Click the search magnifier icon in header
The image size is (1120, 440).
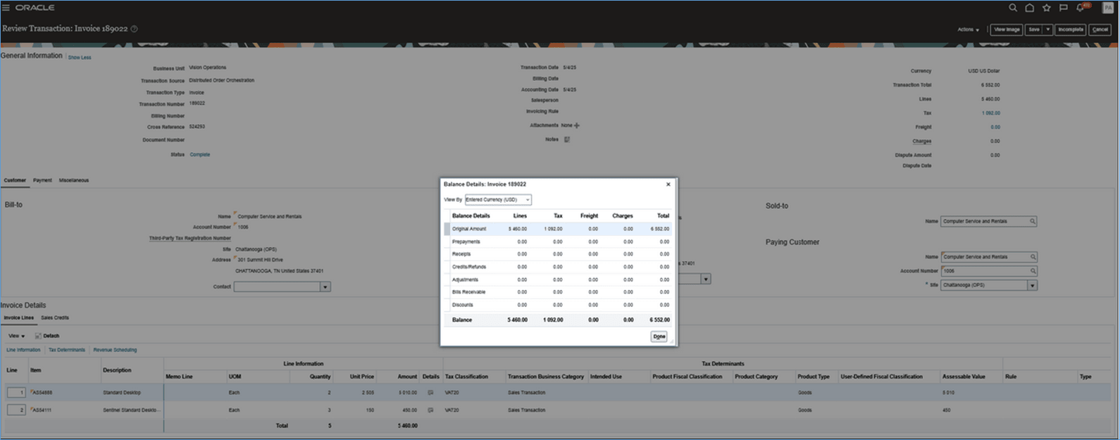pos(1013,8)
